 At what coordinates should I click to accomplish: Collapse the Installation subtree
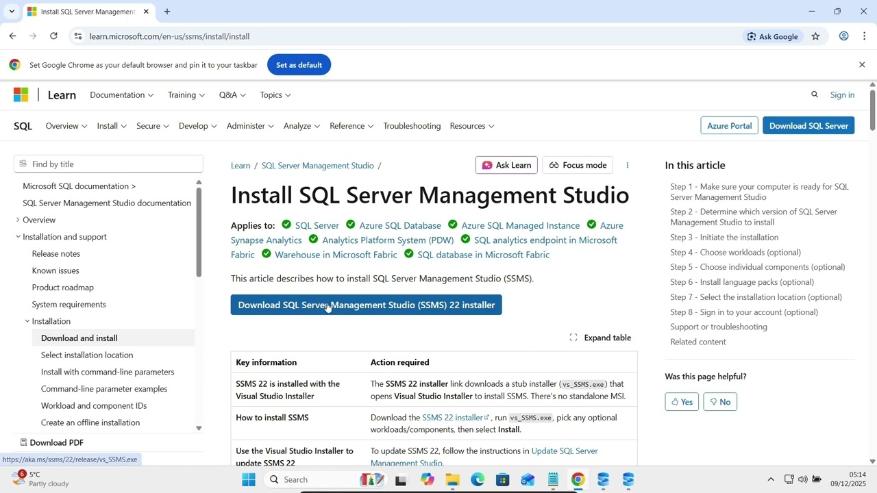[27, 321]
